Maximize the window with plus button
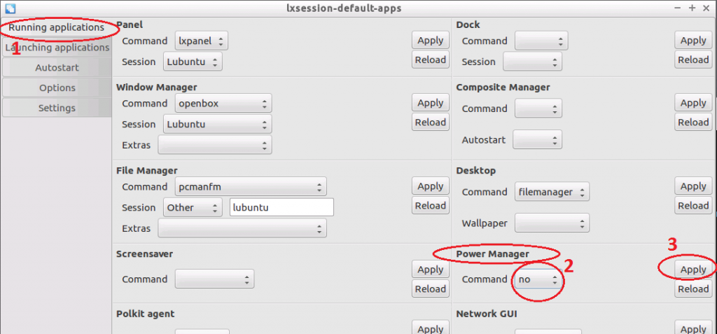Screen dimensions: 717x334 692,8
